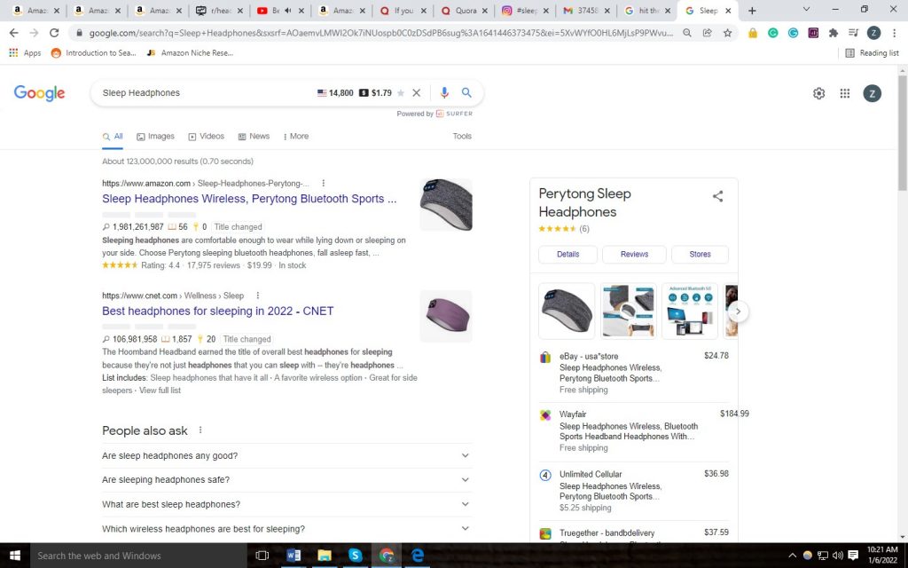The height and width of the screenshot is (568, 908).
Task: Open File Explorer from taskbar
Action: (x=325, y=556)
